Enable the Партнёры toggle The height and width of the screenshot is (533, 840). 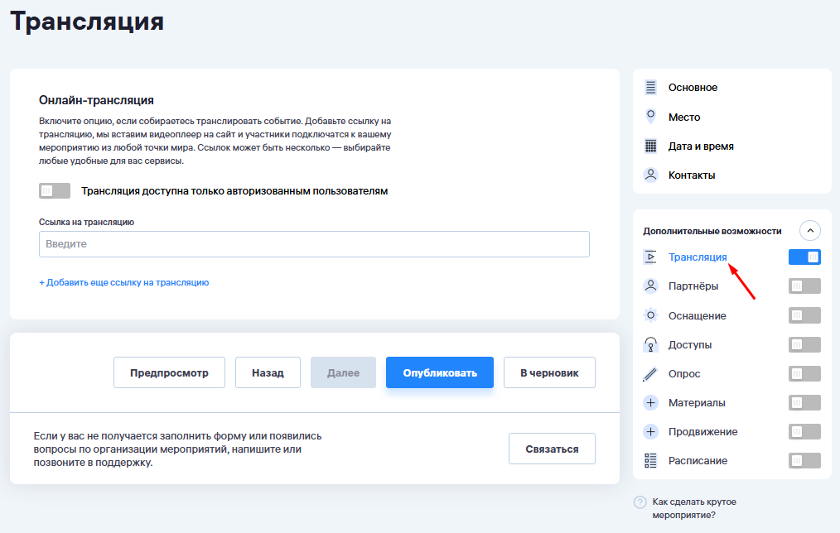click(x=804, y=286)
